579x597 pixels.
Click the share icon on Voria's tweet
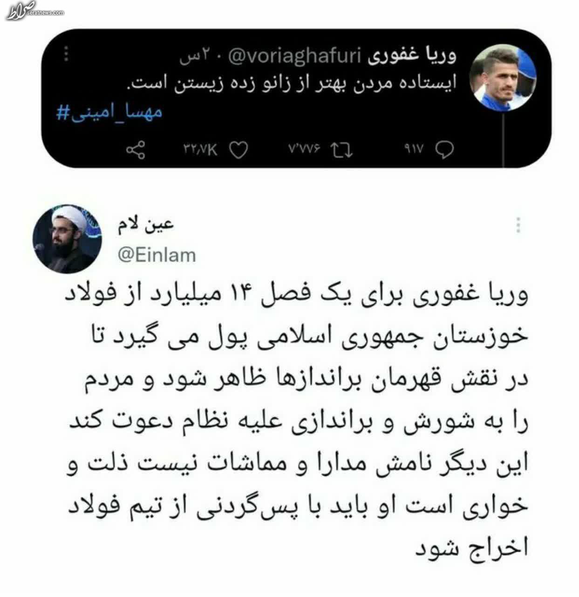click(136, 150)
